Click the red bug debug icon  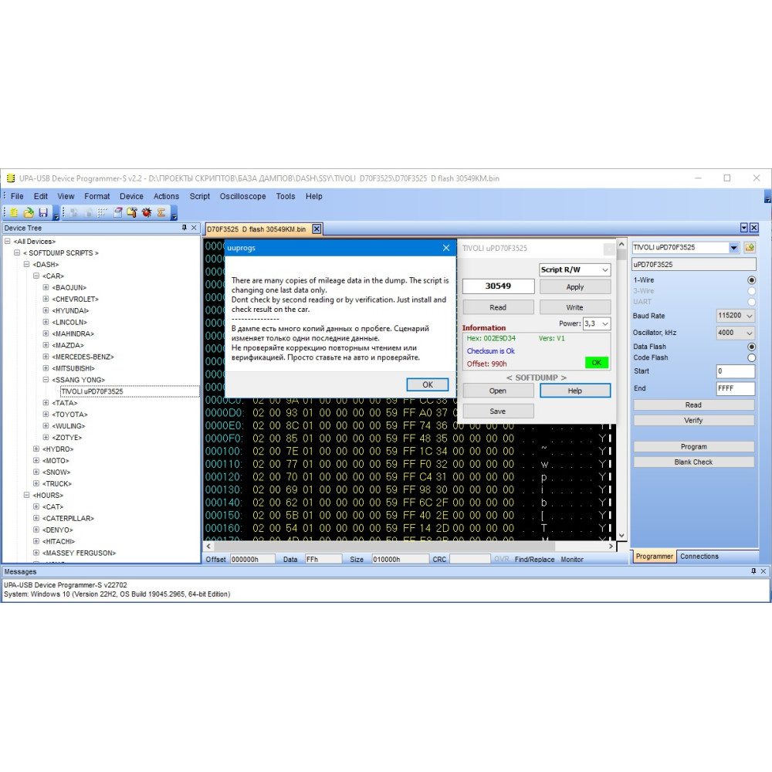click(x=147, y=213)
